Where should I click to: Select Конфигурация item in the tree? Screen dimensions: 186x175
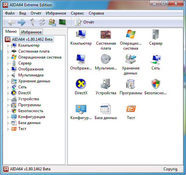pyautogui.click(x=32, y=117)
